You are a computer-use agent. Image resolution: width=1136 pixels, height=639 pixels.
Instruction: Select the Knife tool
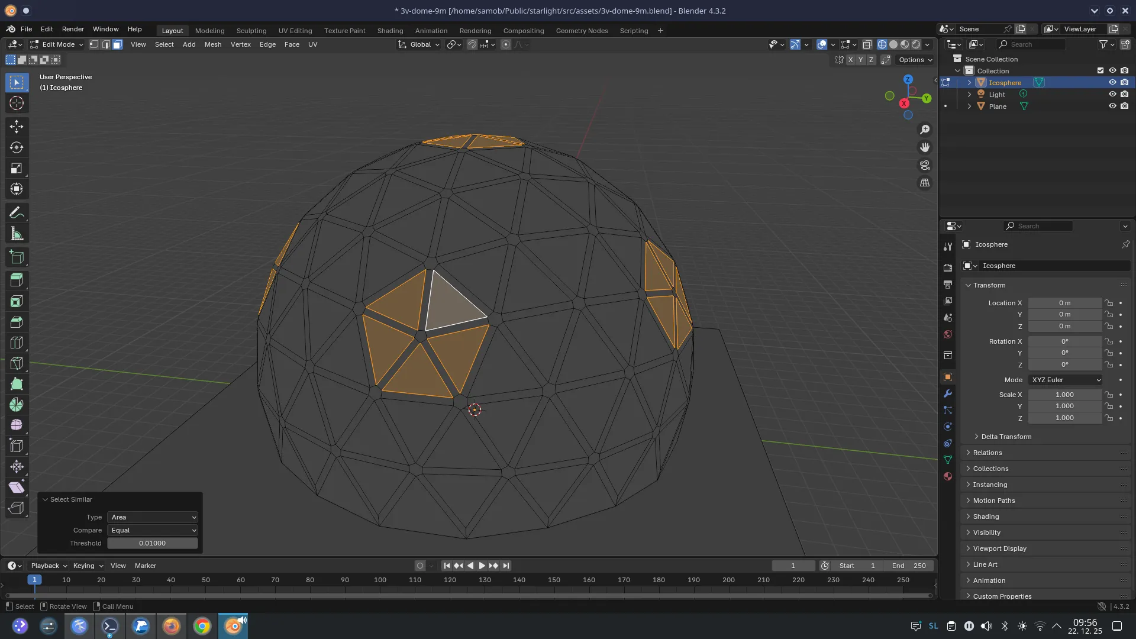point(17,363)
